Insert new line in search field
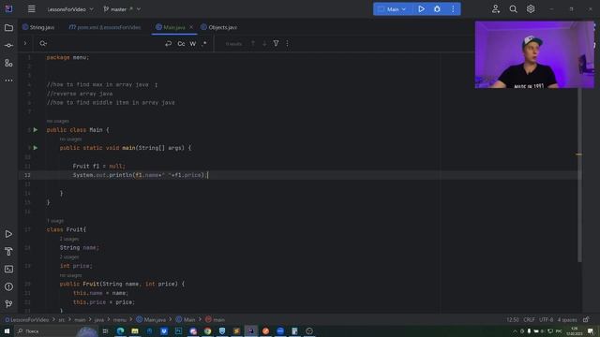Screen dimensions: 600x337 (168, 44)
